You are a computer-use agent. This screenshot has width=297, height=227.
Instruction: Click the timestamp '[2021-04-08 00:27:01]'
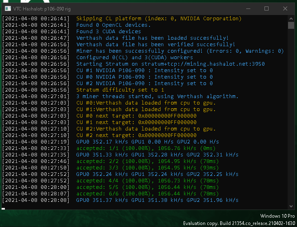pyautogui.click(x=36, y=96)
